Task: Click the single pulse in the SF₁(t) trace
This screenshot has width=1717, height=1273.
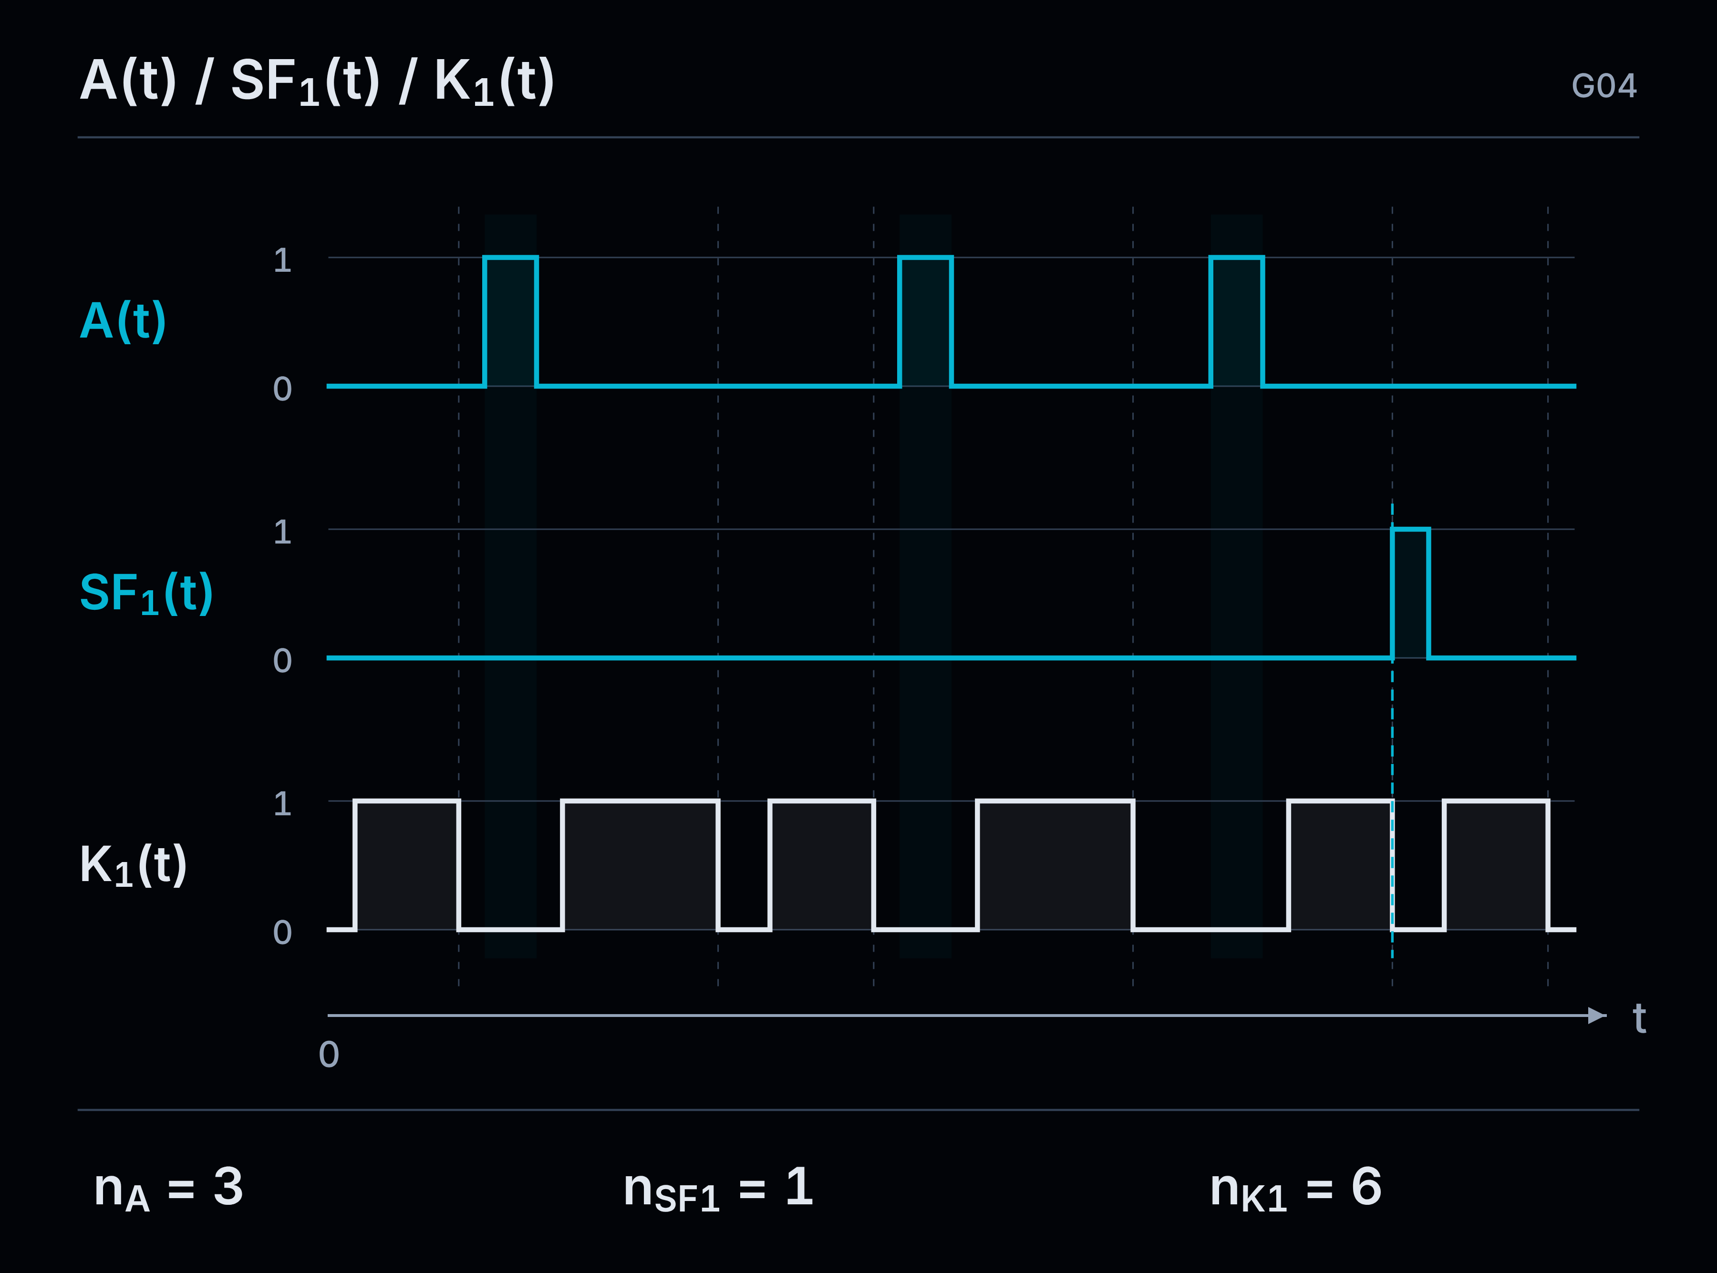Action: [1410, 593]
